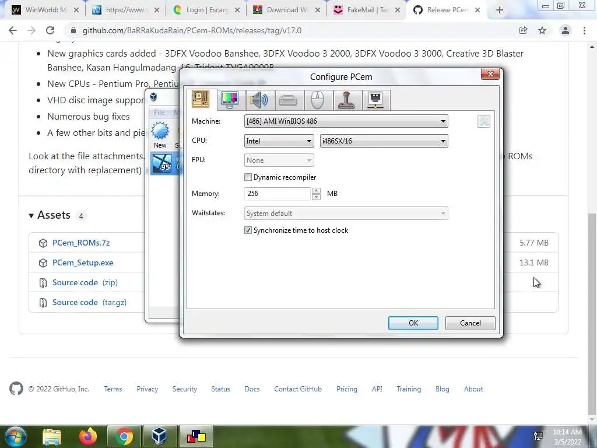Open the File menu in VirtualBox window

click(159, 112)
